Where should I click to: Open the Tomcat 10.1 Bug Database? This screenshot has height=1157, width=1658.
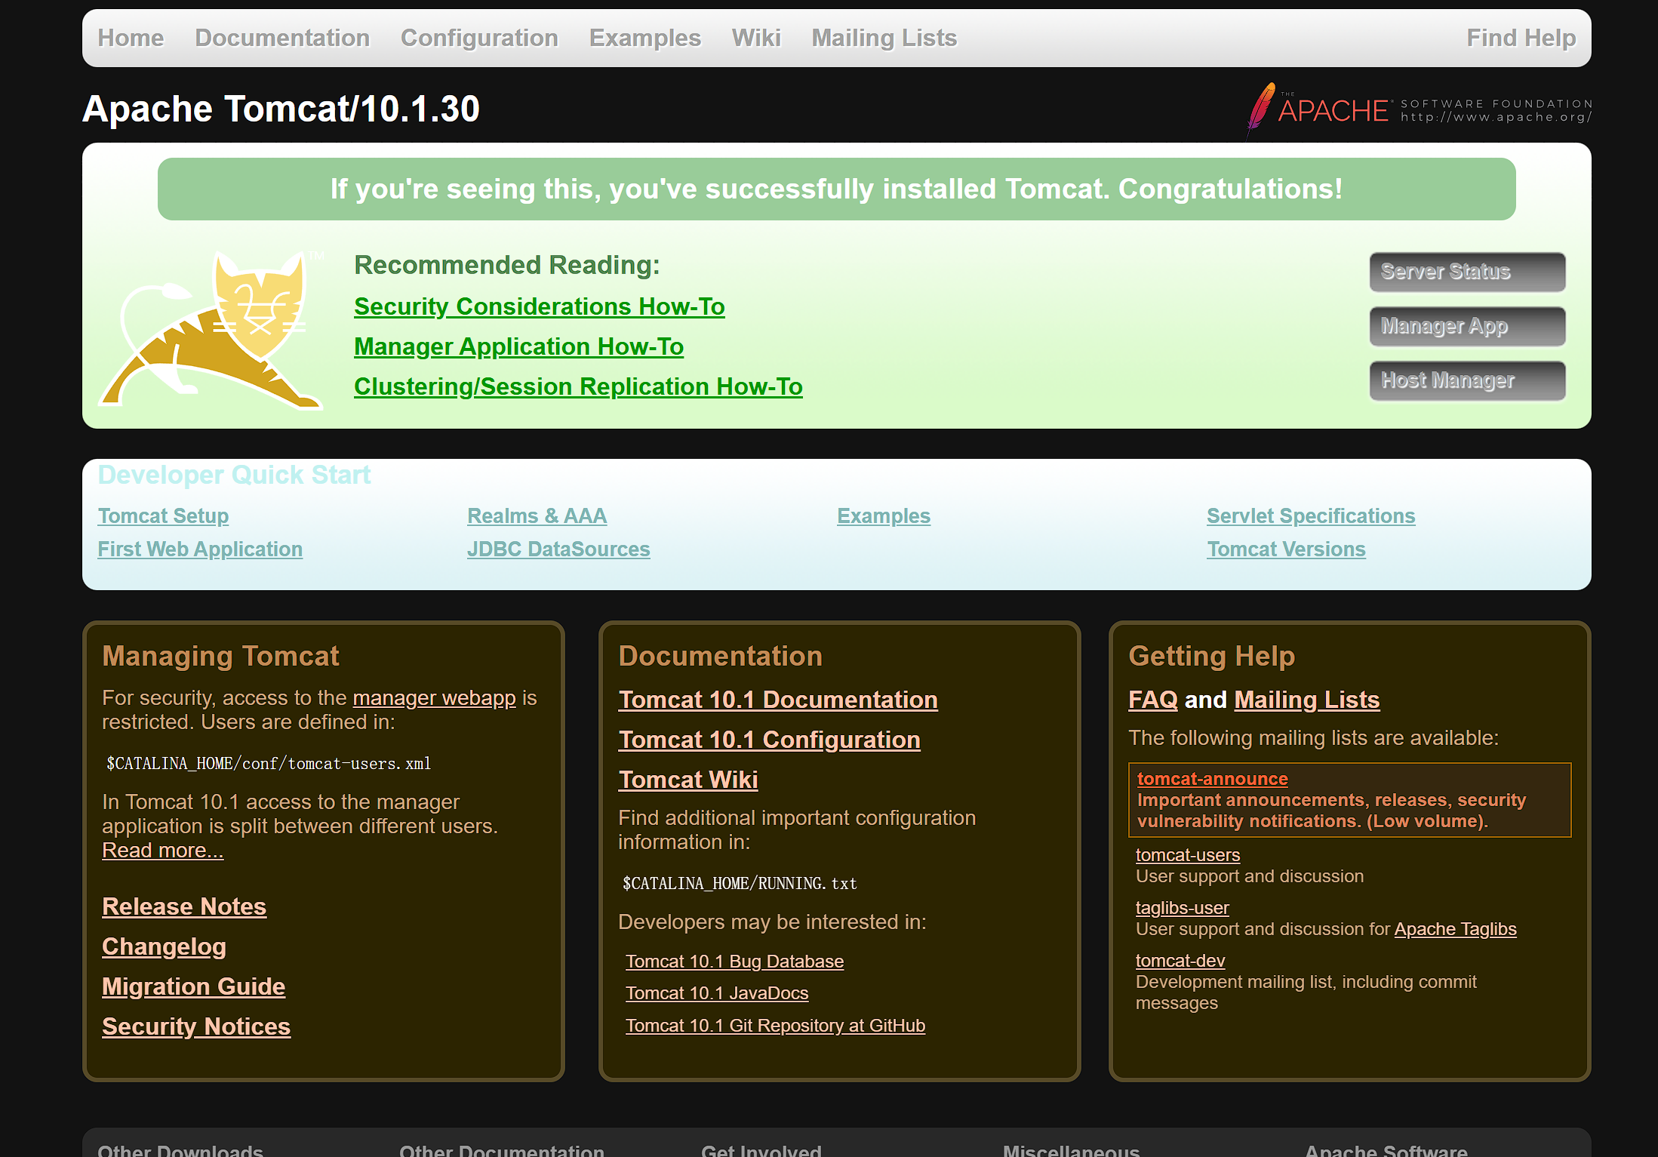pos(734,961)
